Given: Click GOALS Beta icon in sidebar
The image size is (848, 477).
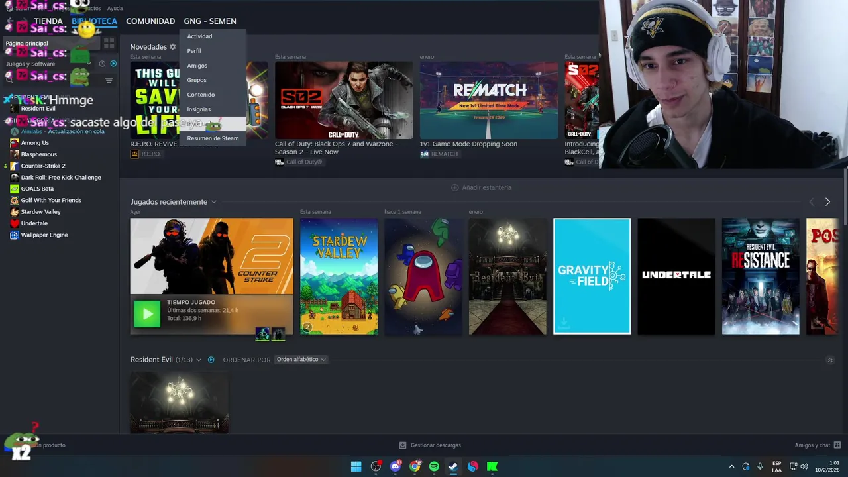Looking at the screenshot, I should (15, 189).
